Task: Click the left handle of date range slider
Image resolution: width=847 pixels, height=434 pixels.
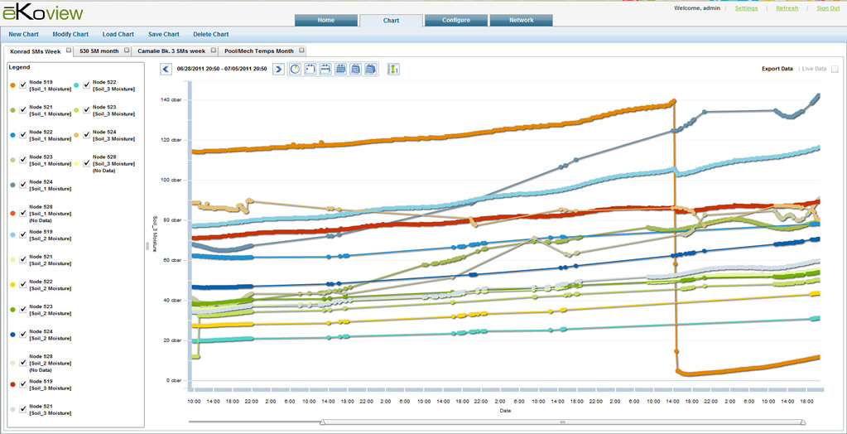Action: [x=322, y=422]
